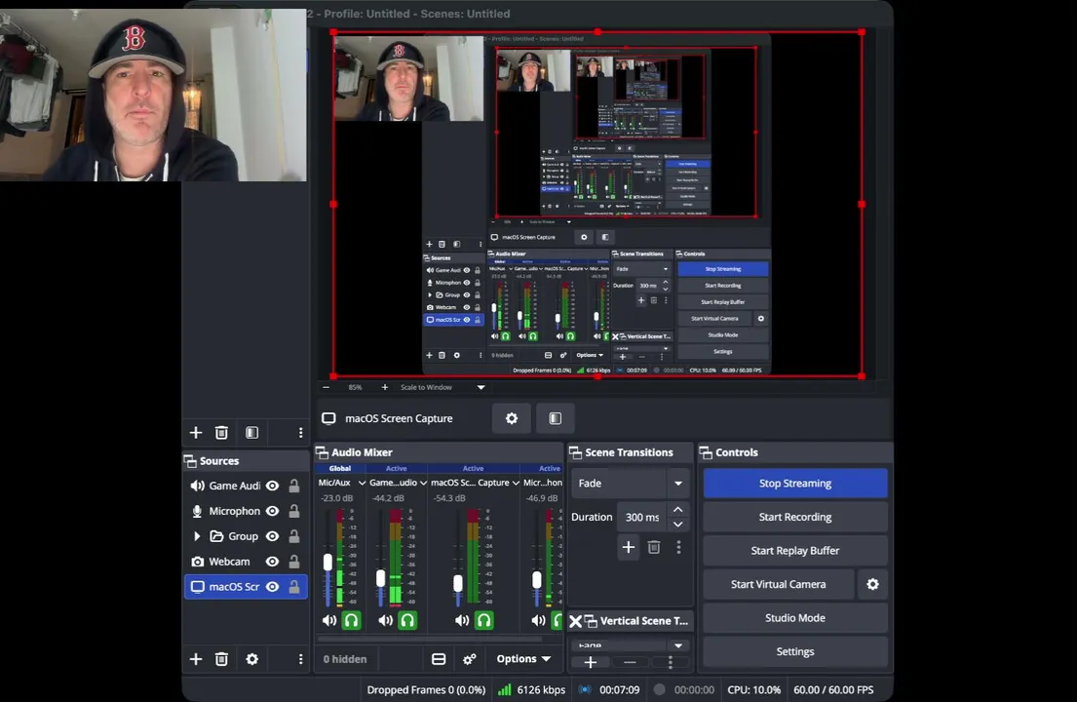The image size is (1077, 702).
Task: Open Scenes toolbar three-dot menu
Action: [300, 433]
